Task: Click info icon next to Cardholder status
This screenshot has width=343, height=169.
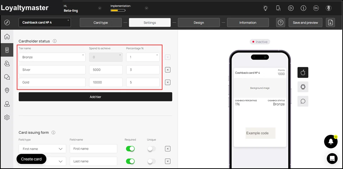Action: (55, 41)
